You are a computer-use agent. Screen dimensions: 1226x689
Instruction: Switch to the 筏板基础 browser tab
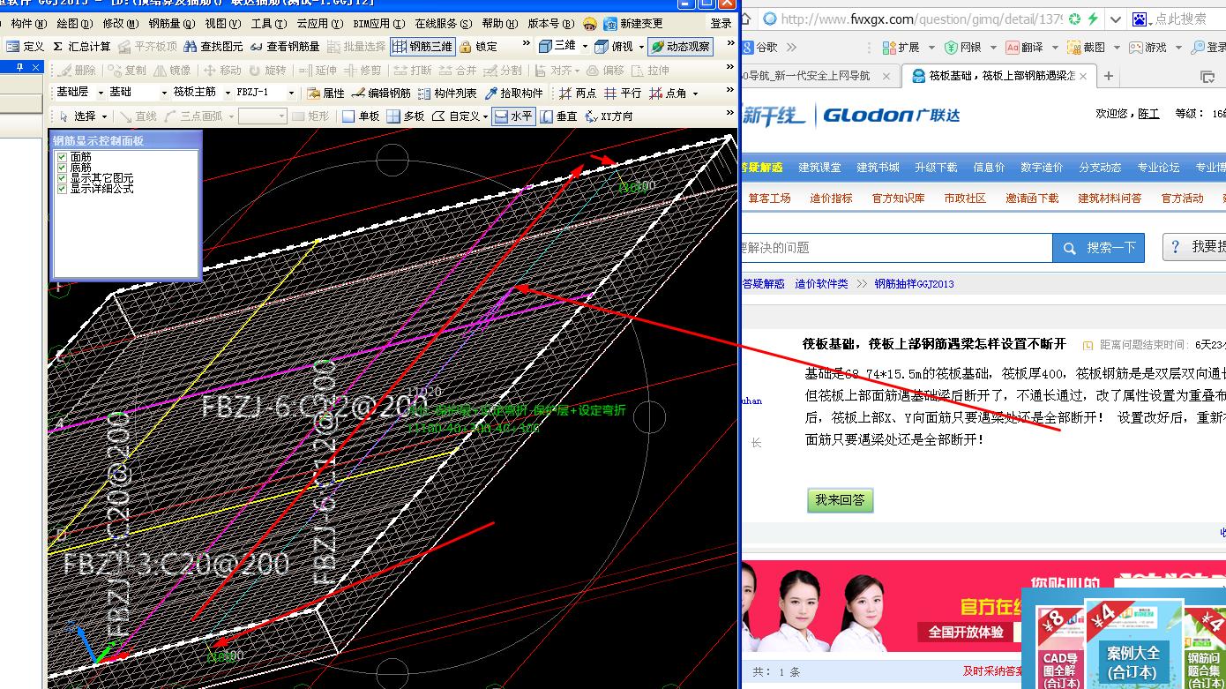(998, 76)
